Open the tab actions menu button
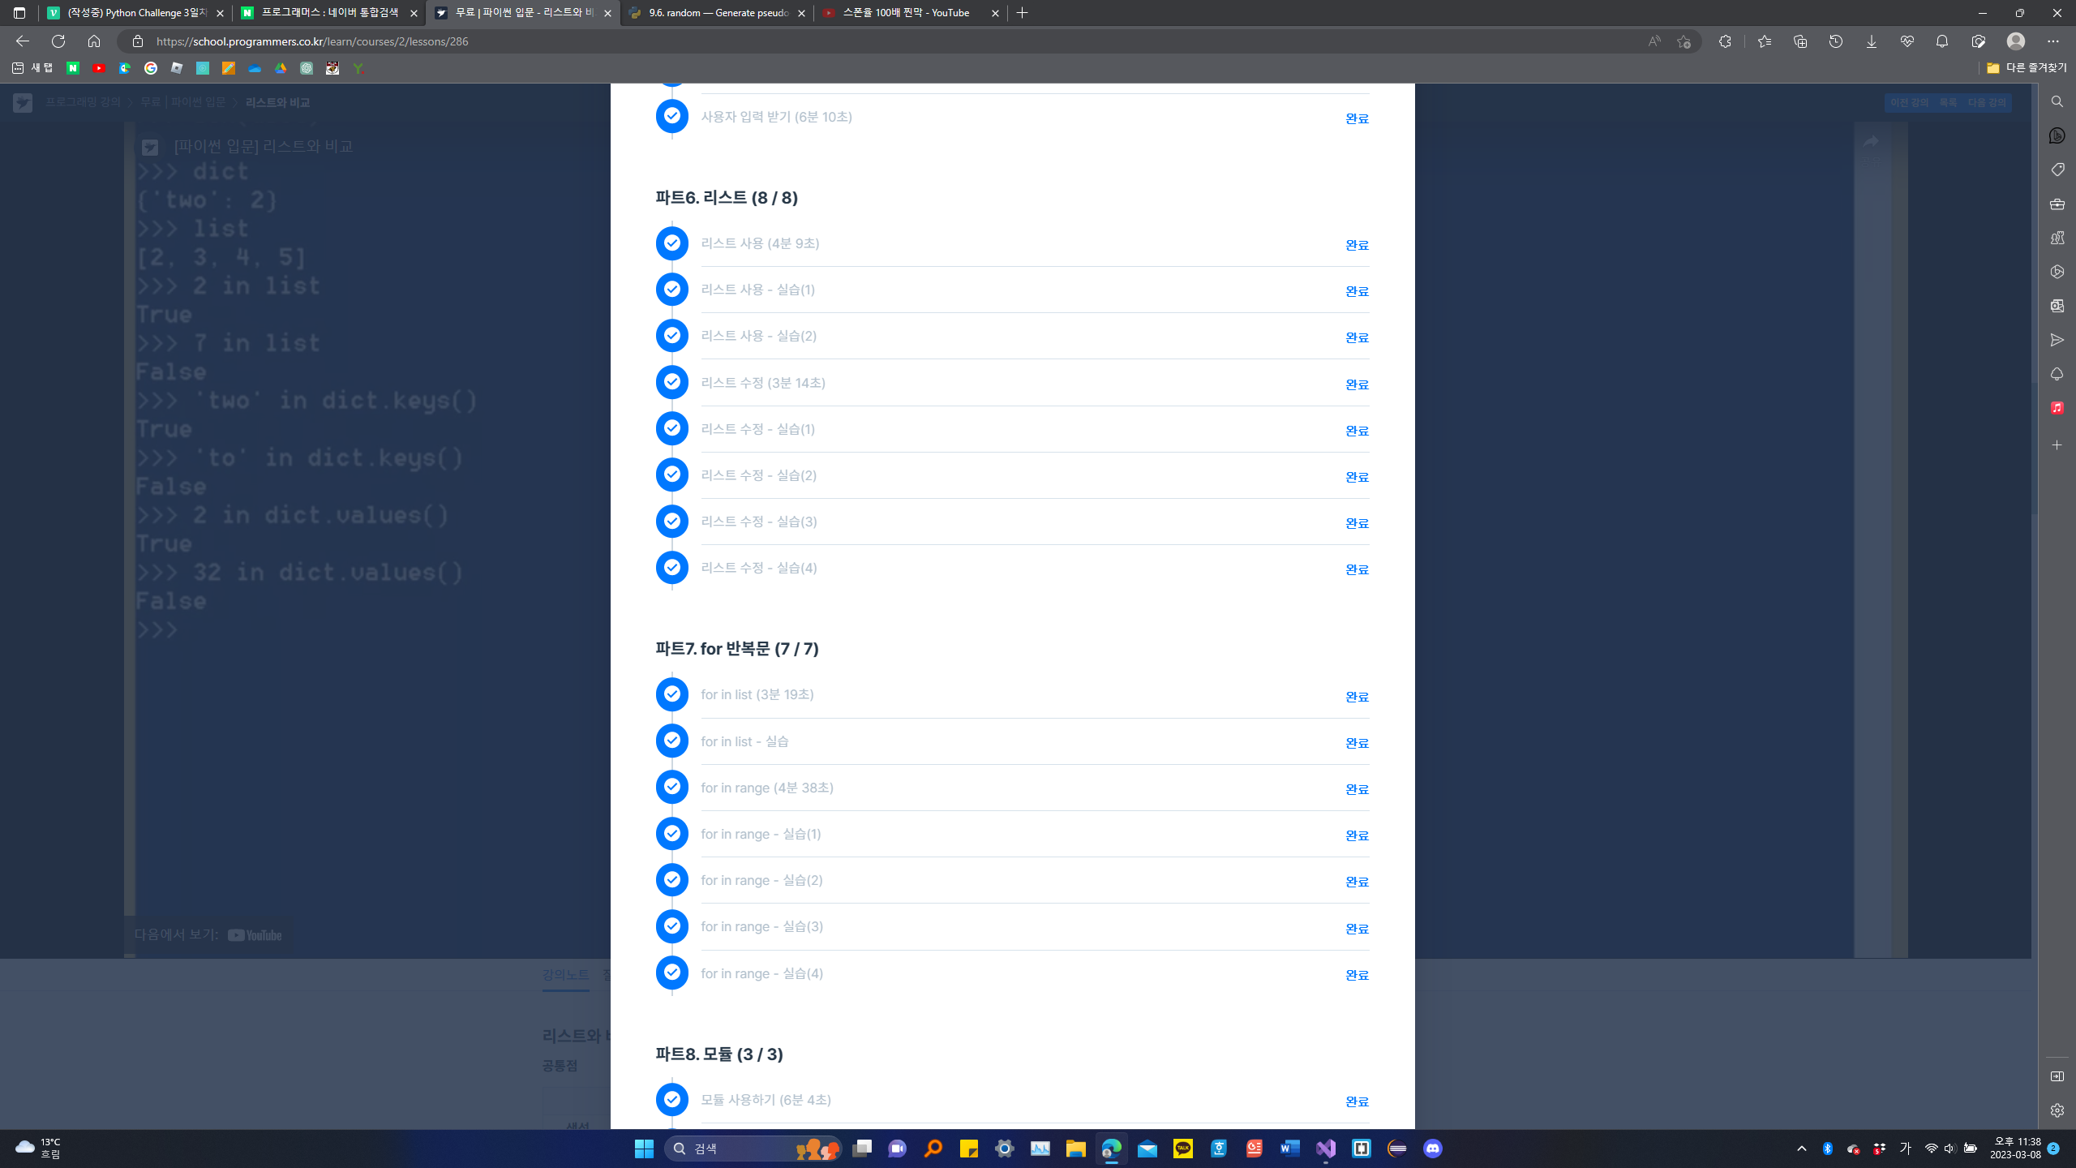This screenshot has width=2076, height=1168. [19, 13]
